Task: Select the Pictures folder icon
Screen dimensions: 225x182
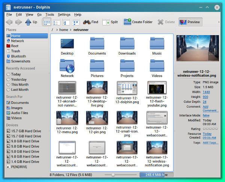Action: (97, 66)
